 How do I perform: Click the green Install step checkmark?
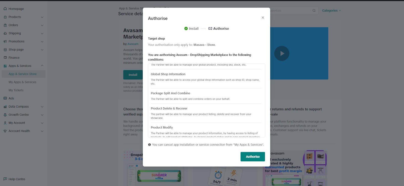point(186,28)
